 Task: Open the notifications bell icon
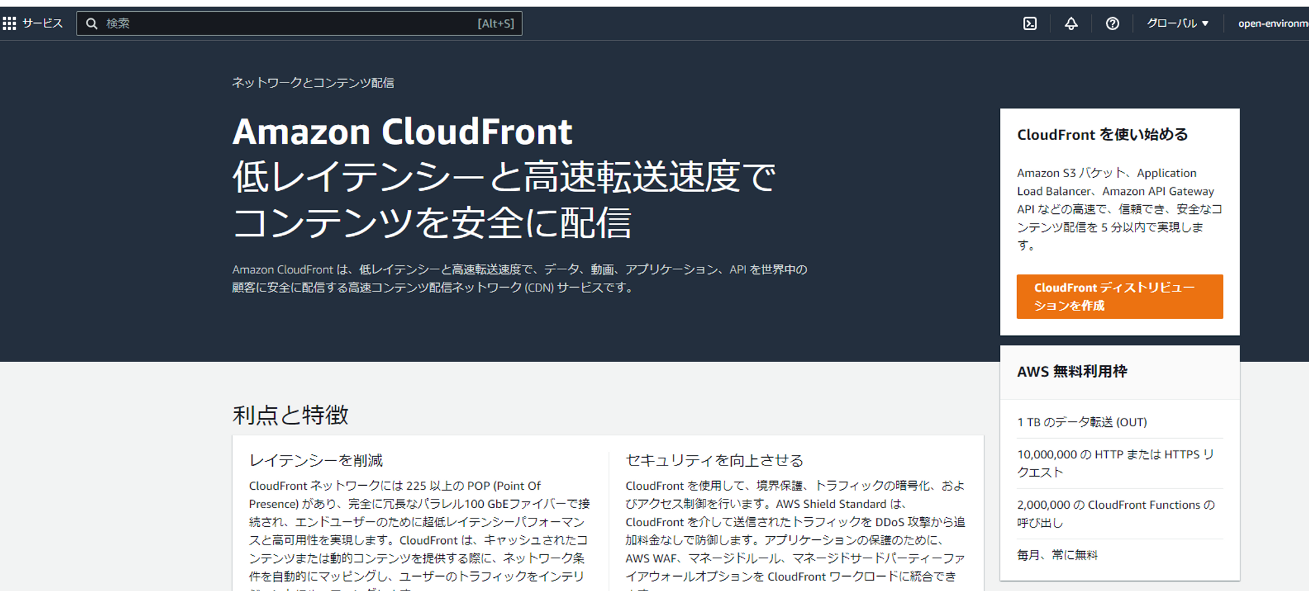[x=1071, y=24]
